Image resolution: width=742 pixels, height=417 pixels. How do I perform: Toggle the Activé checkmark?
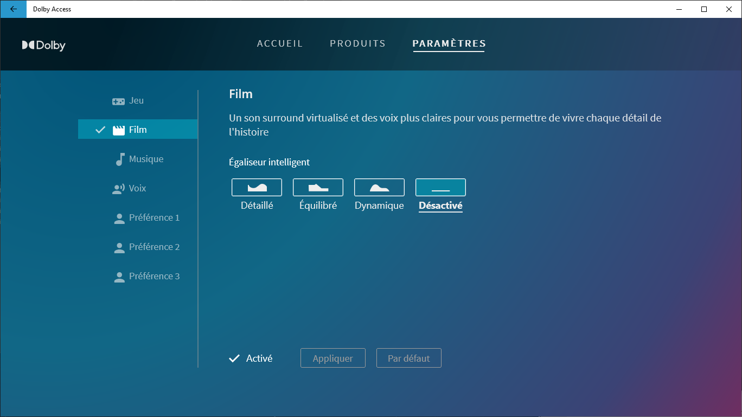(x=234, y=358)
